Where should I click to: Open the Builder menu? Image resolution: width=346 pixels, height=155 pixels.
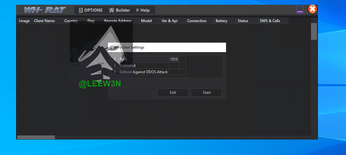(x=119, y=10)
